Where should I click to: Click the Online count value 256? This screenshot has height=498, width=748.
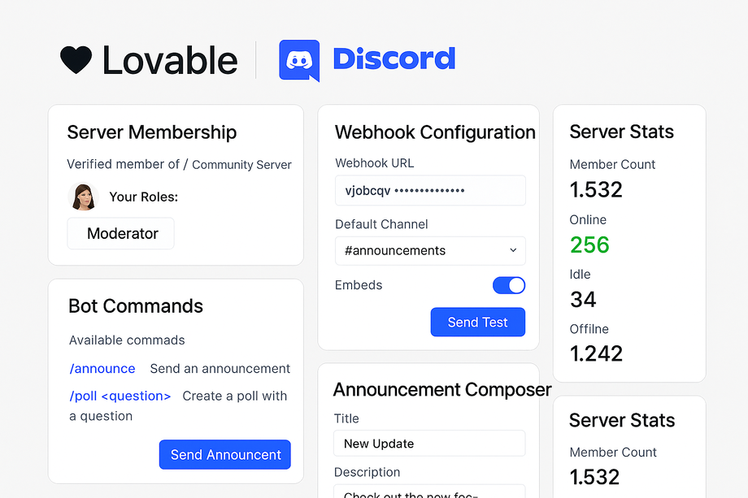[589, 245]
